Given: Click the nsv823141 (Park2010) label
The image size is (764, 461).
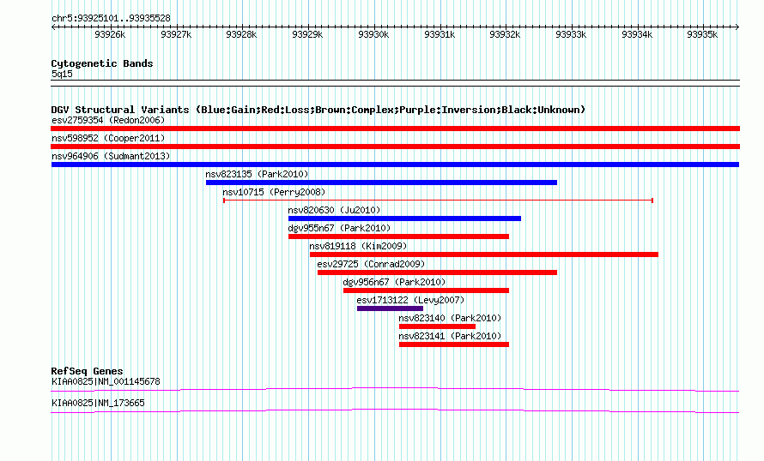Looking at the screenshot, I should [x=450, y=336].
